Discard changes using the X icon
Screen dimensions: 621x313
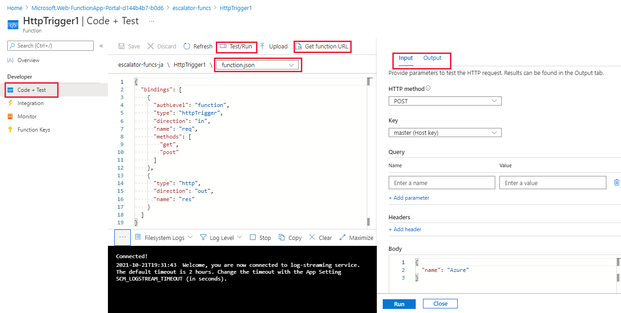[162, 46]
